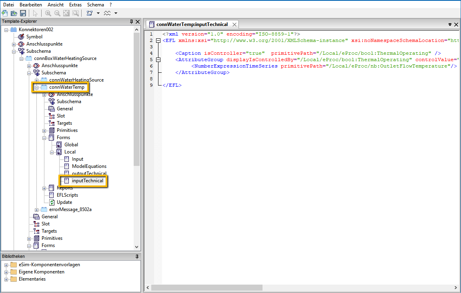Click the zoom out magnifier icon
The width and height of the screenshot is (461, 293).
(57, 13)
